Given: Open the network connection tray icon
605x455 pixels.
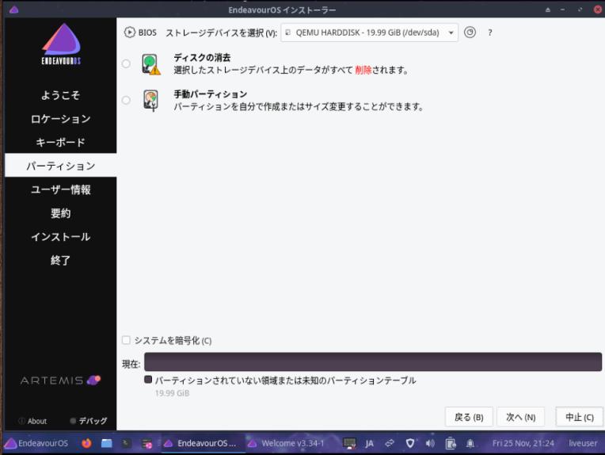Looking at the screenshot, I should point(390,443).
